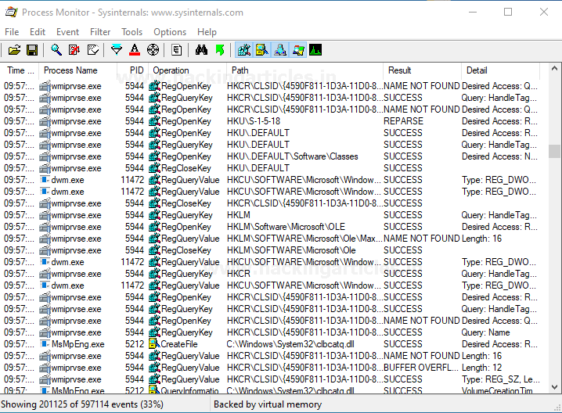The width and height of the screenshot is (562, 413).
Task: Click the Result column header
Action: point(422,70)
